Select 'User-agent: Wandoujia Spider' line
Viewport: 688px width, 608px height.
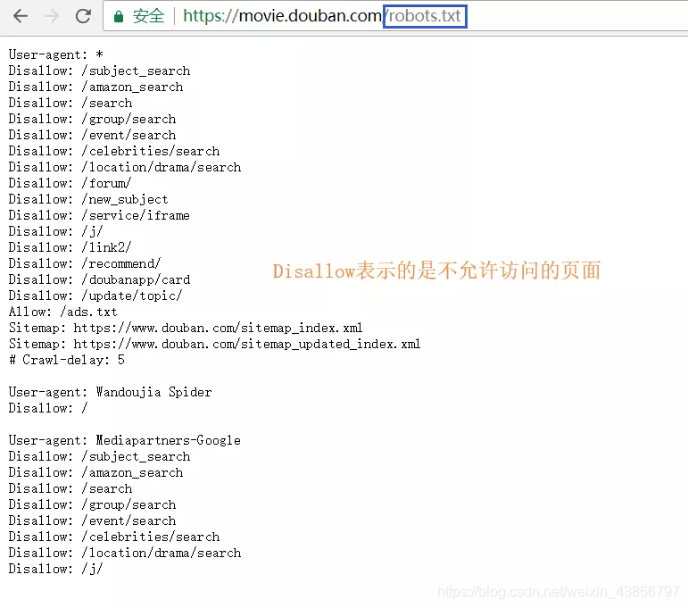pos(110,392)
